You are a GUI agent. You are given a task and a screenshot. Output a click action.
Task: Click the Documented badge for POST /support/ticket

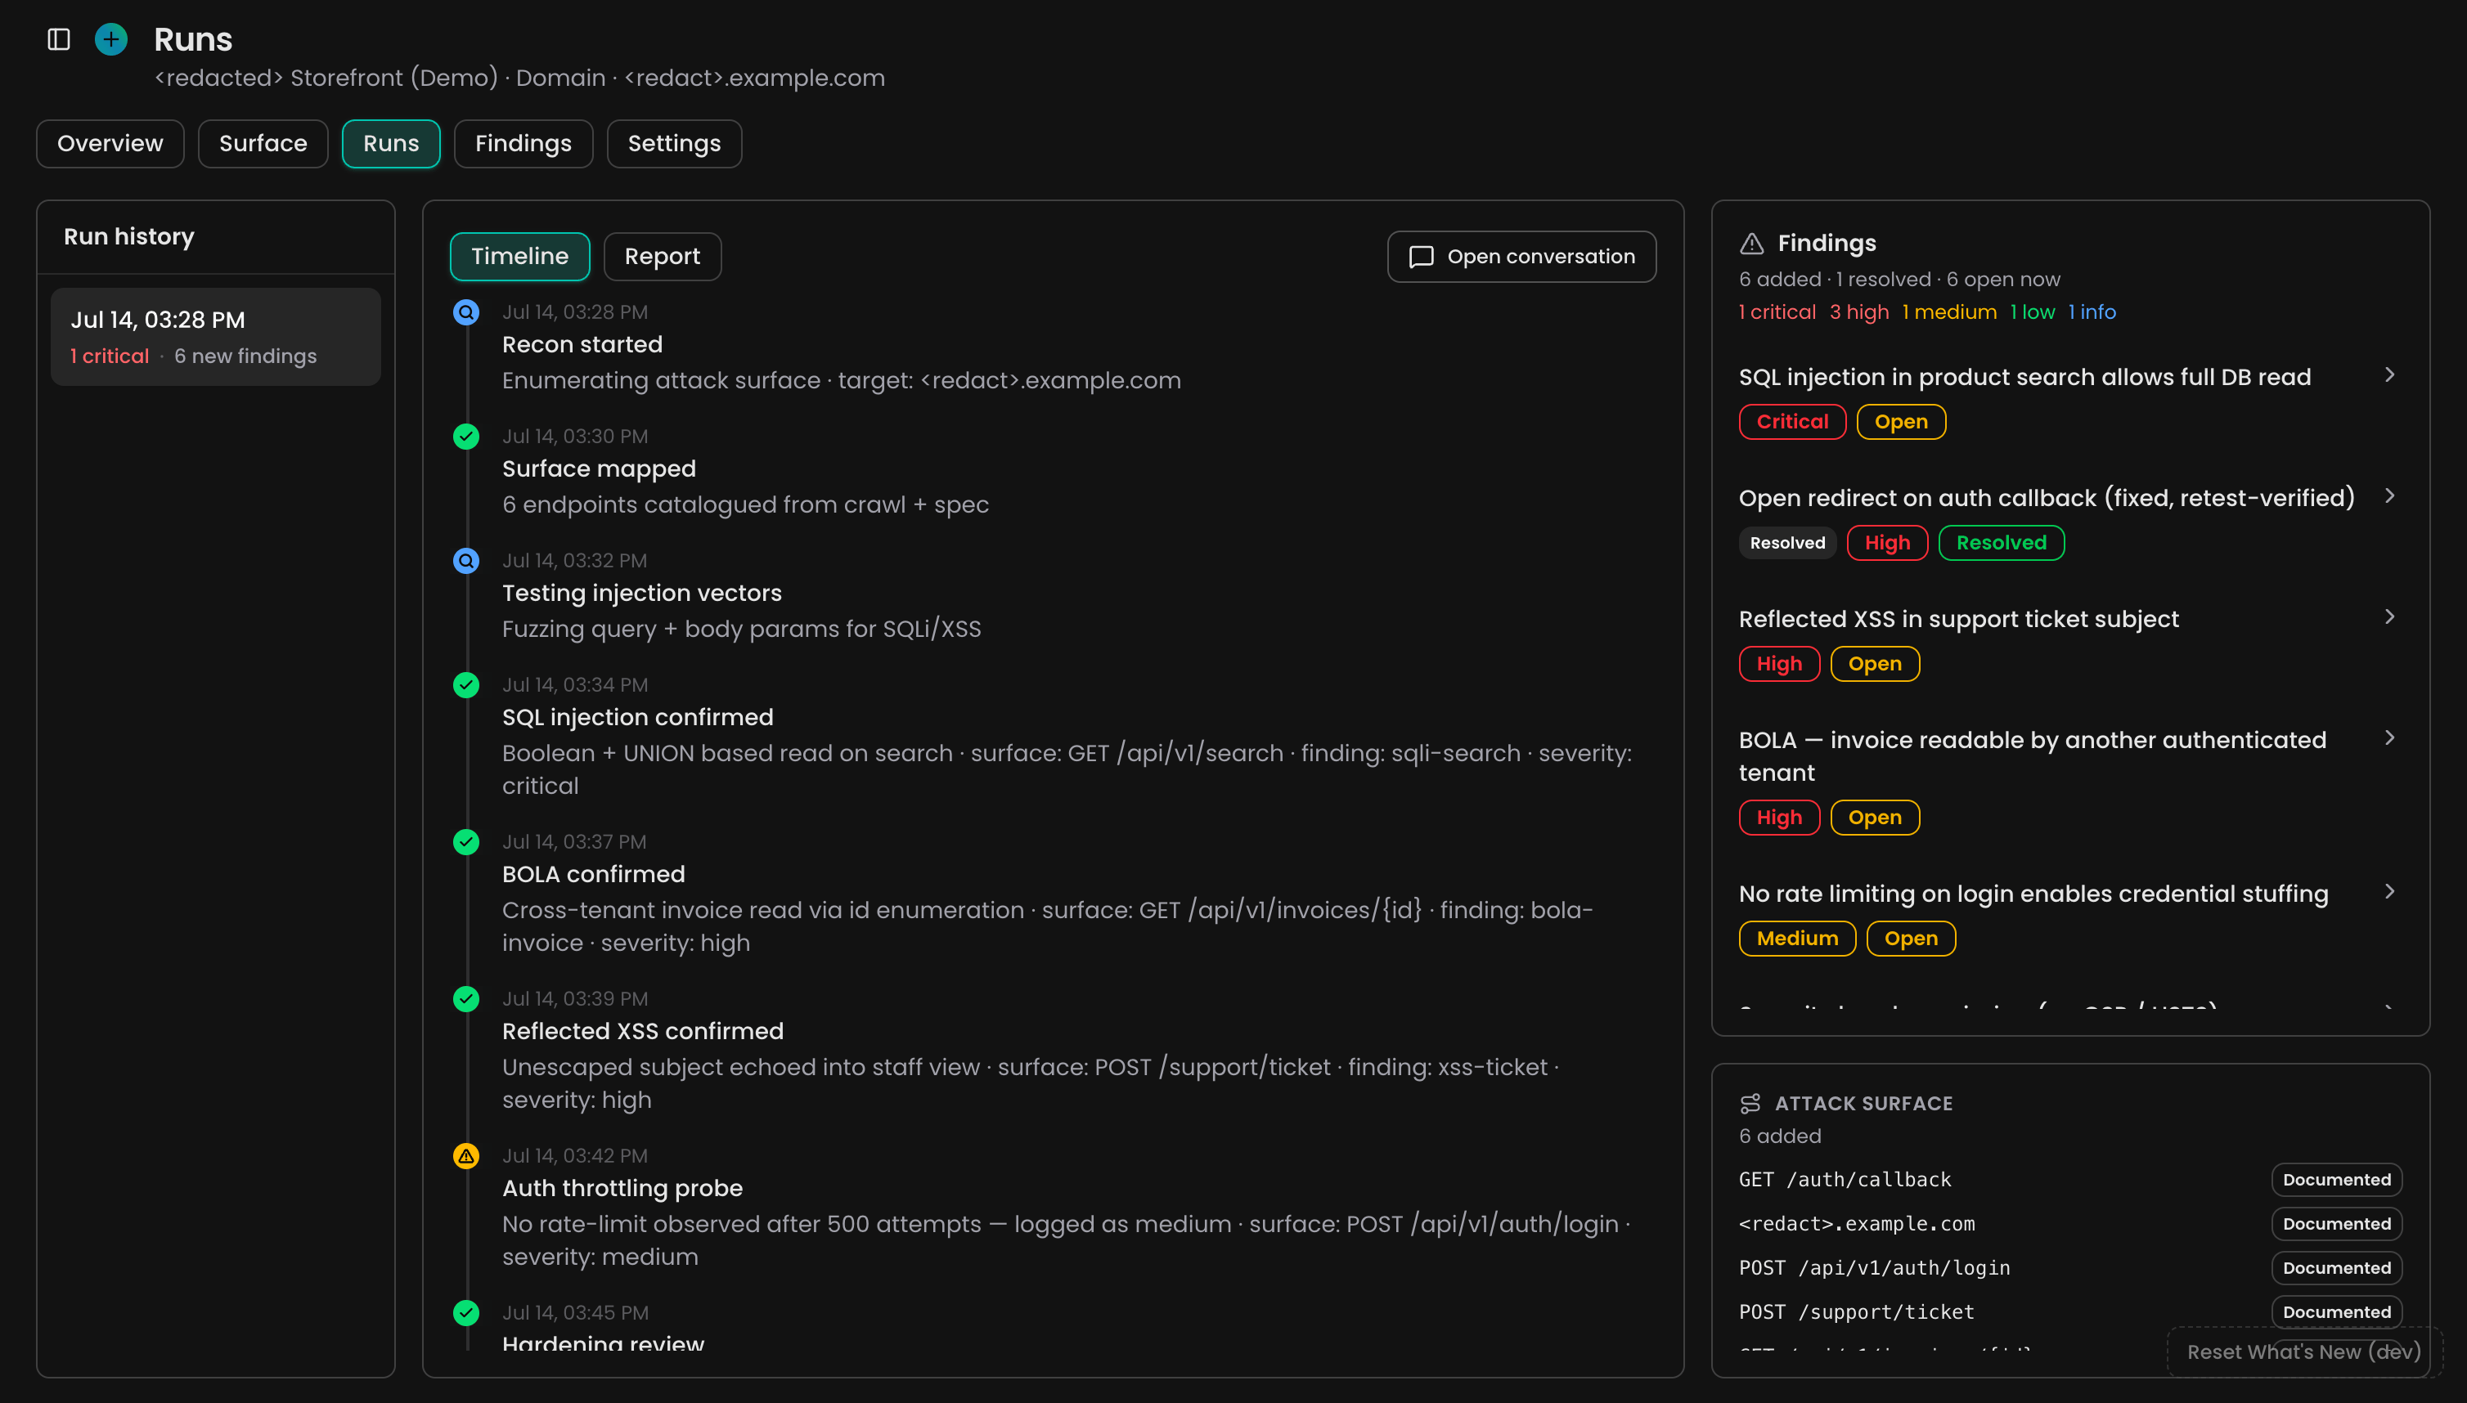tap(2337, 1313)
